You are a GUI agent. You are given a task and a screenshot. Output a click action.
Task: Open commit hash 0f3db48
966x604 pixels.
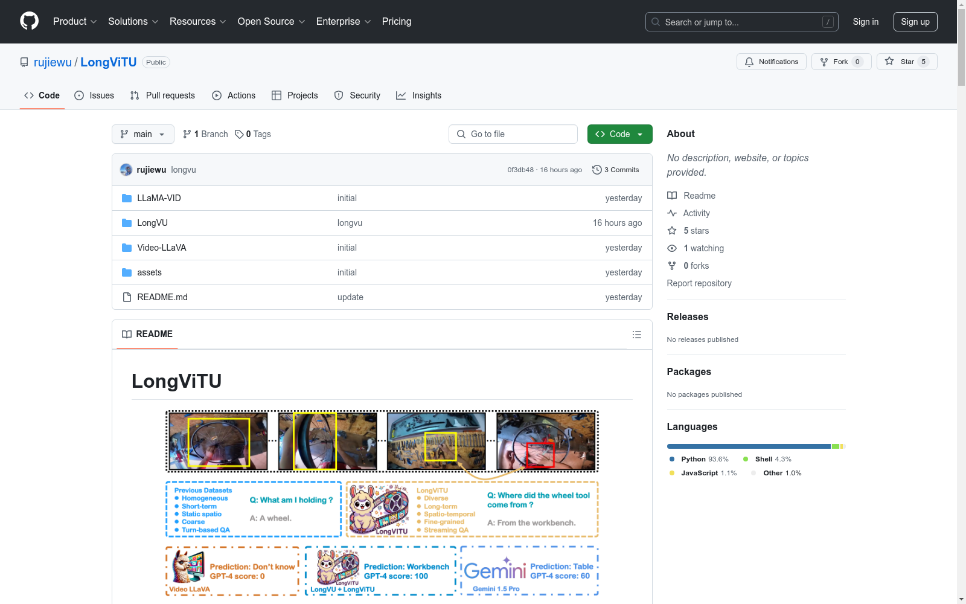520,170
